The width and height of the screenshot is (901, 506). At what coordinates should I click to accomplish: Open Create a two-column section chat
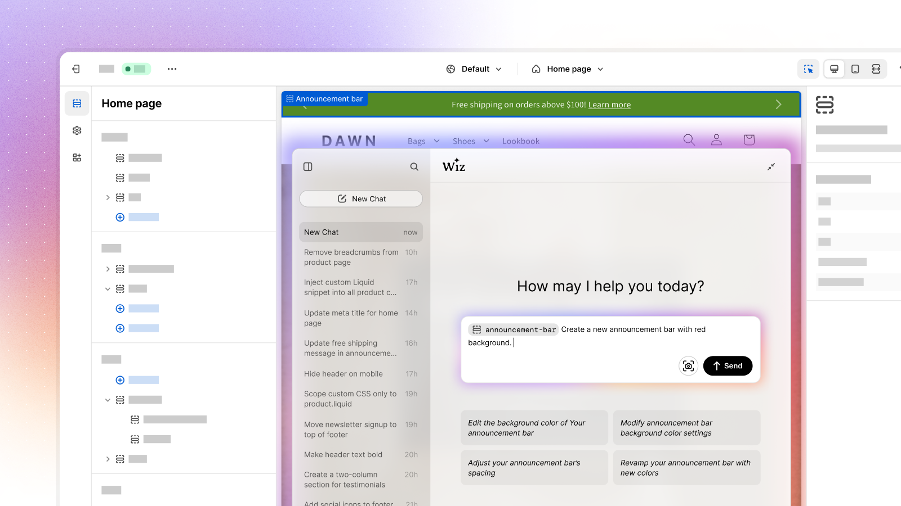tap(361, 480)
